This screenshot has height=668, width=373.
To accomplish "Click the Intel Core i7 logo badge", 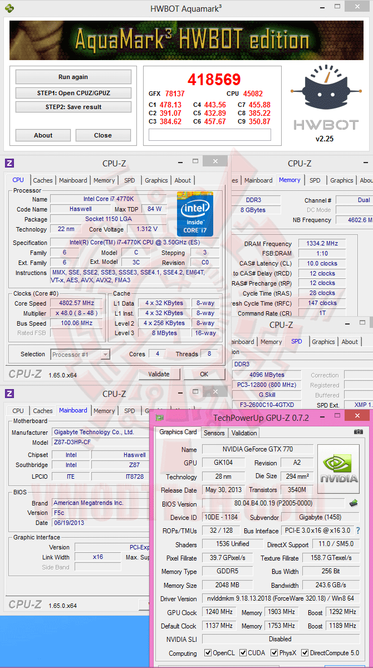I will tap(195, 214).
